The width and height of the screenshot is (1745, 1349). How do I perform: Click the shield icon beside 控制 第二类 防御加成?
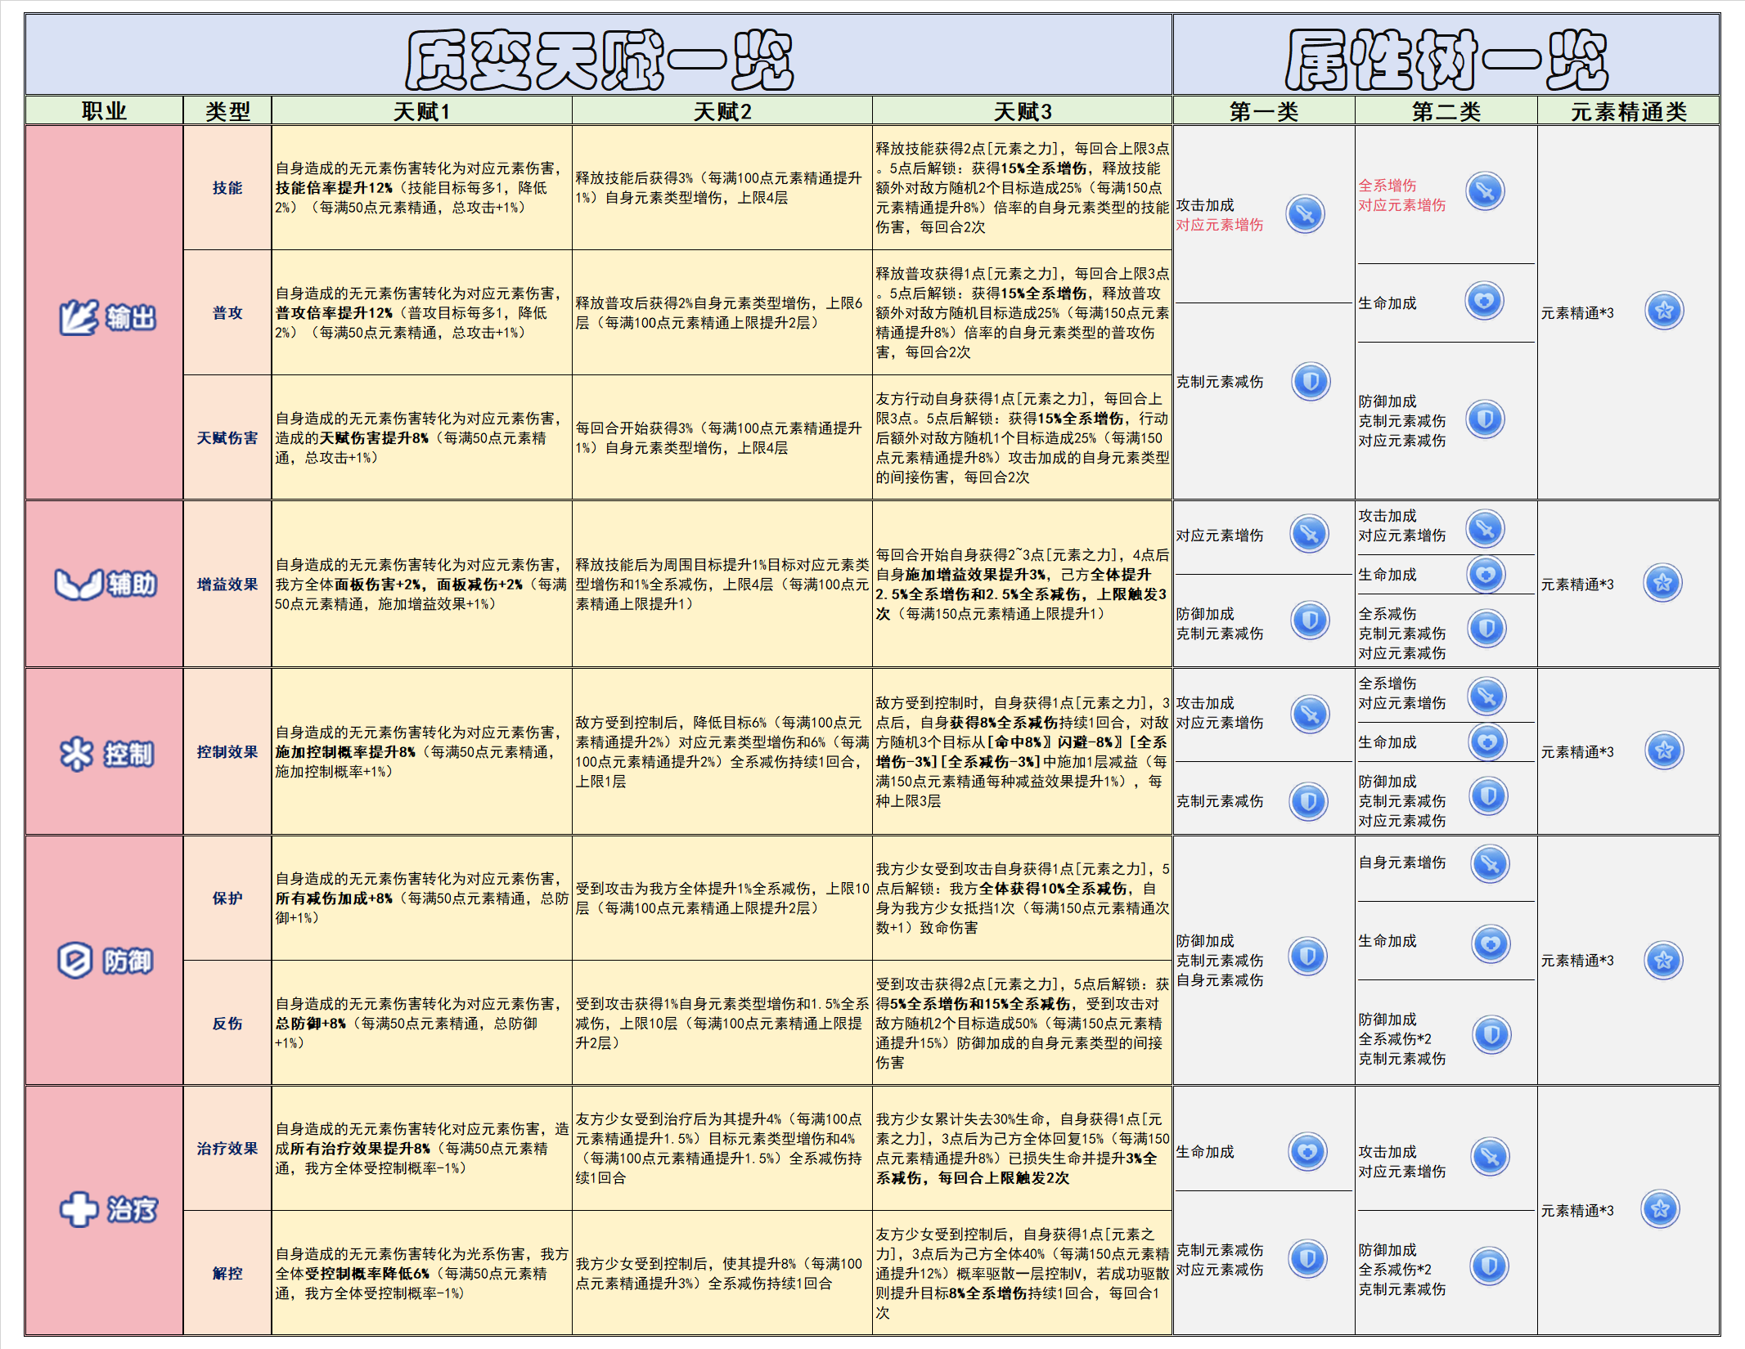1488,796
